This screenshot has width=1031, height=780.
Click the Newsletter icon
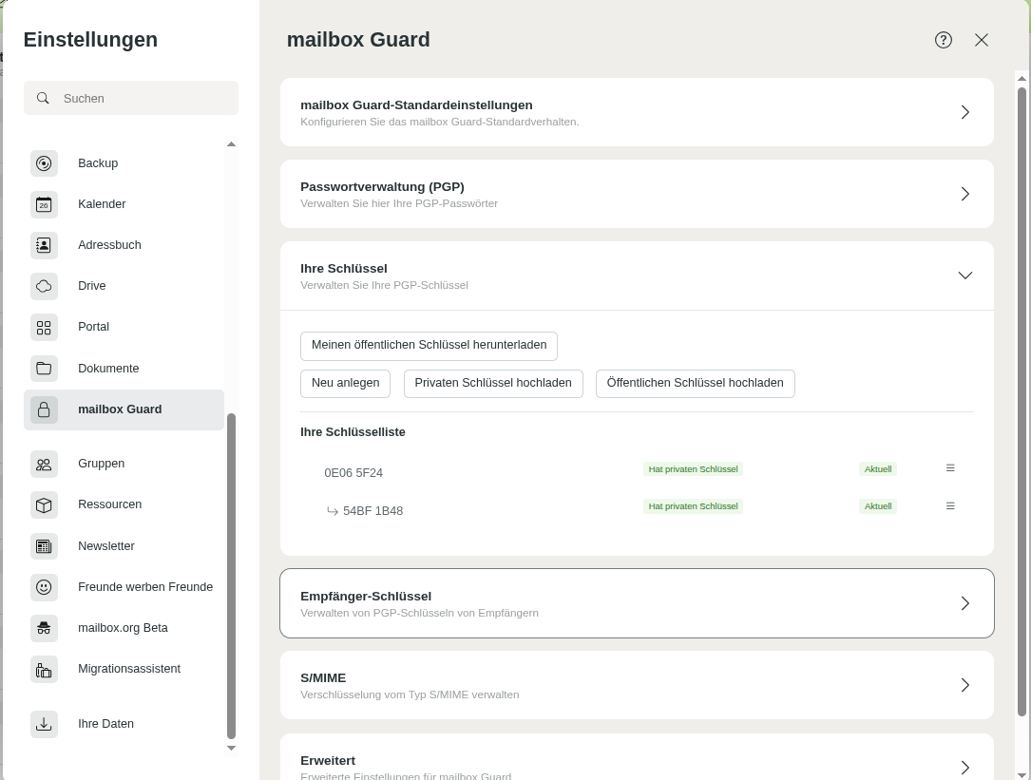click(44, 546)
